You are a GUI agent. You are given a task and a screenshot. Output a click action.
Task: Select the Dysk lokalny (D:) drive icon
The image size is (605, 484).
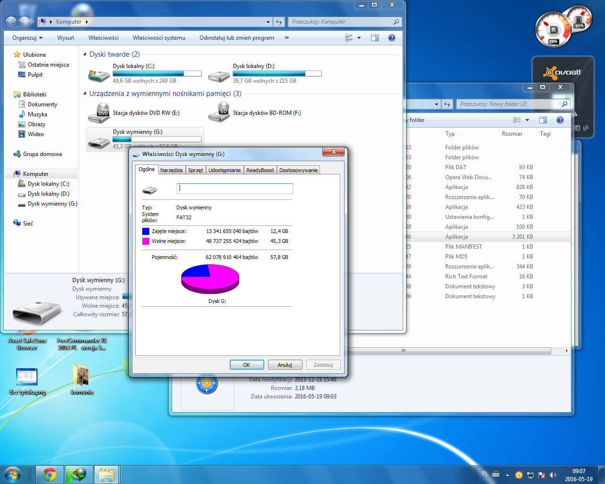[219, 76]
